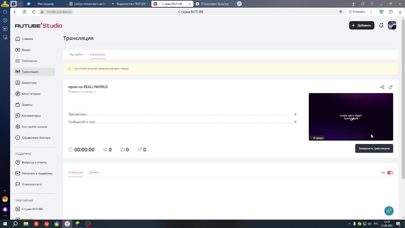
Task: Open a new browser tab
Action: [239, 4]
